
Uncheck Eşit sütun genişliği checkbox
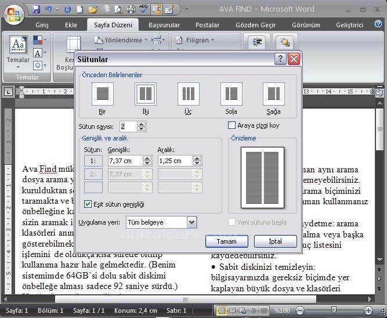(x=88, y=204)
